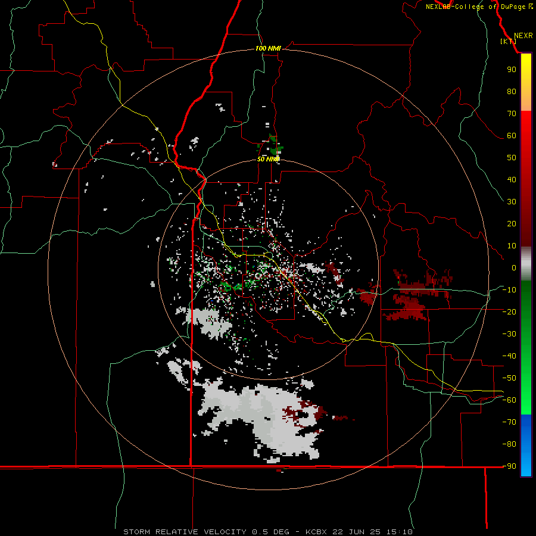Click the -80 label on the velocity scale

pyautogui.click(x=509, y=444)
